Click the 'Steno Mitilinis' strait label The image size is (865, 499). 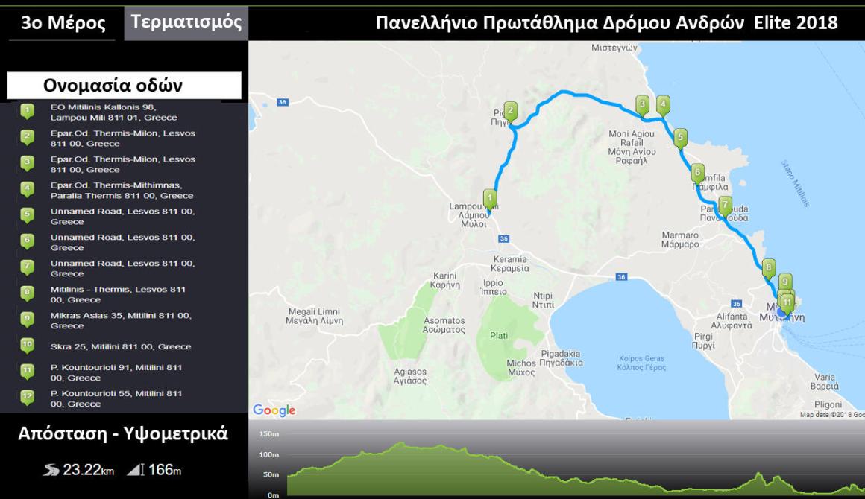(795, 183)
